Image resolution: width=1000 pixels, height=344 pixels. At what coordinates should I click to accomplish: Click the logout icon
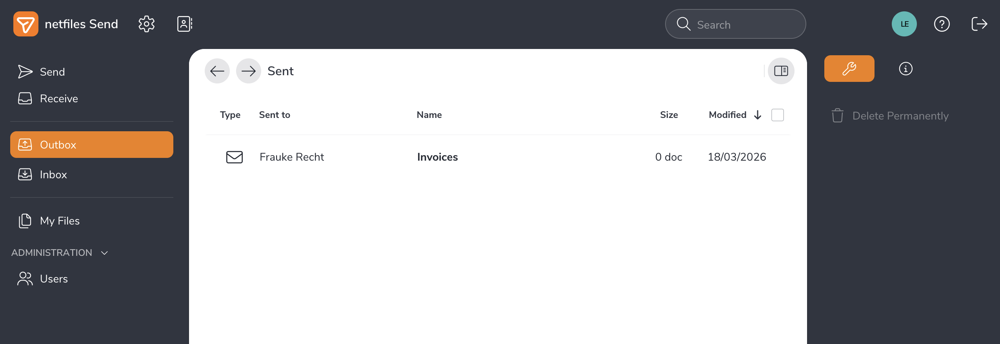pos(979,24)
